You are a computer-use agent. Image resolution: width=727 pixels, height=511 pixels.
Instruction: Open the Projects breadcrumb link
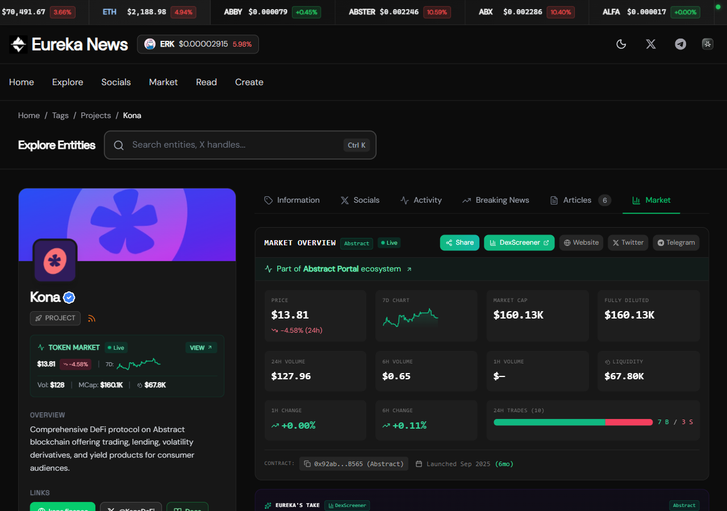click(95, 115)
